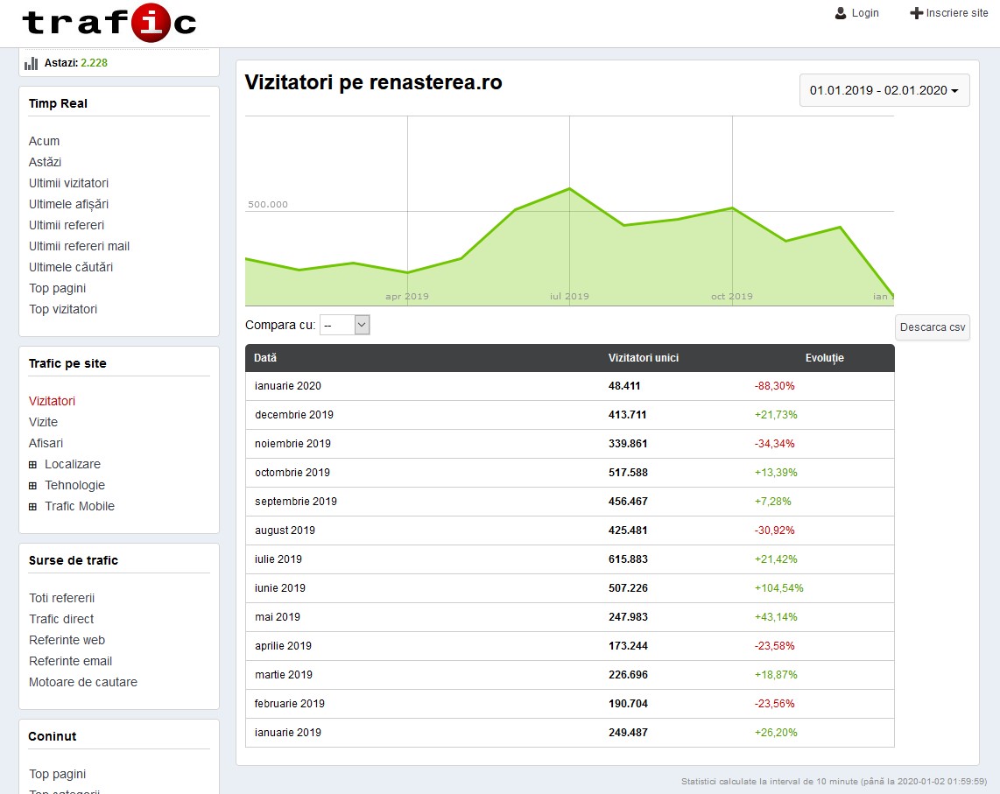Open the date range dropdown
Viewport: 1000px width, 794px height.
884,90
